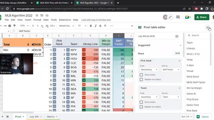This screenshot has height=120, width=214.
Task: Select NEW! MxP Factor field in list
Action: pyautogui.click(x=196, y=82)
